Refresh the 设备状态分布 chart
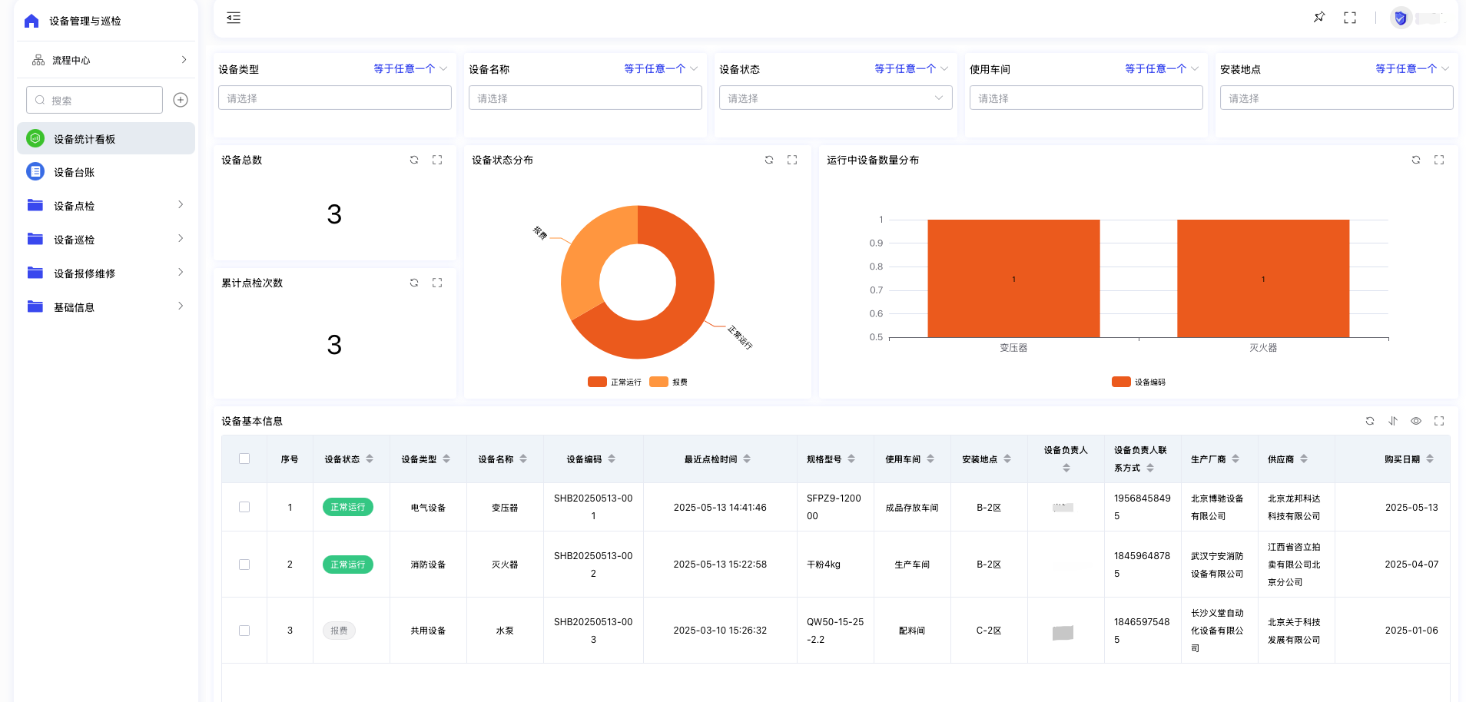Viewport: 1466px width, 702px height. [x=769, y=160]
